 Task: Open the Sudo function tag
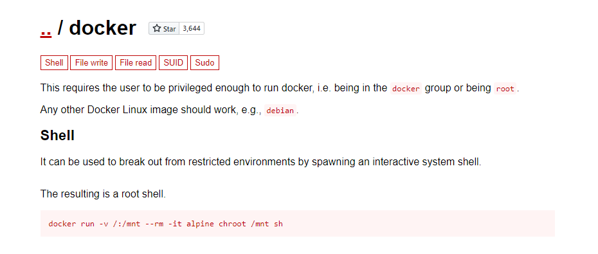pyautogui.click(x=205, y=63)
